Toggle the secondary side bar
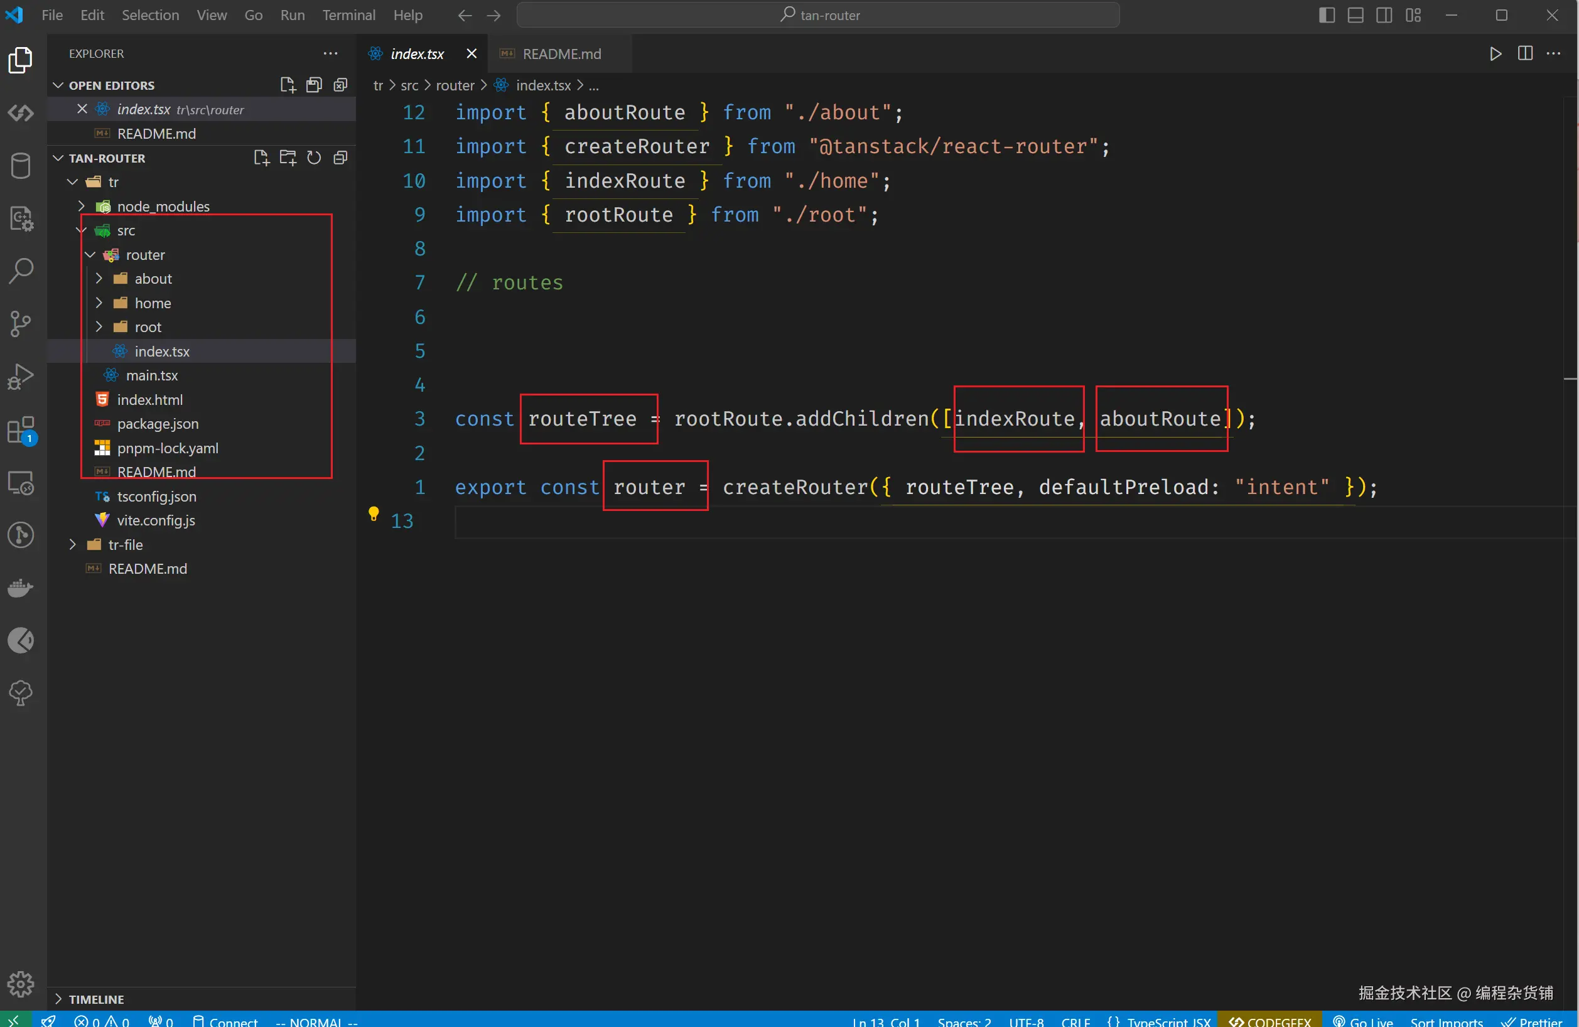 [x=1384, y=14]
